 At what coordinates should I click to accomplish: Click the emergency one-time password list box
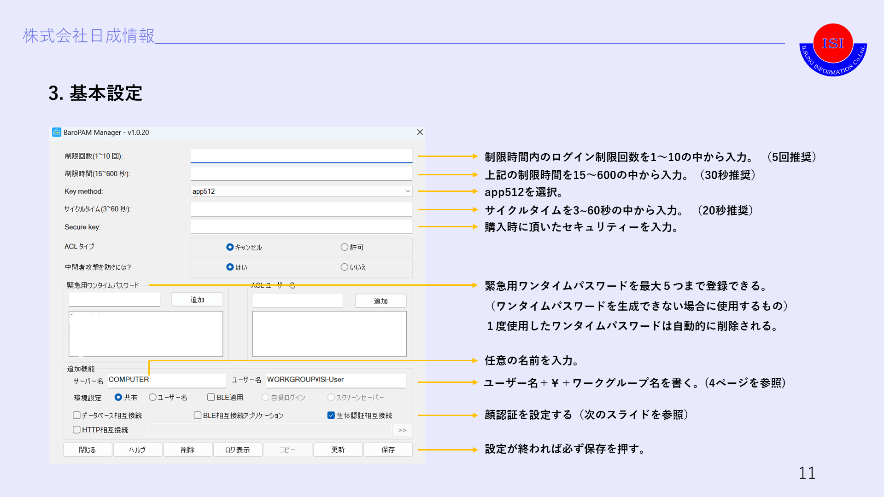[146, 334]
